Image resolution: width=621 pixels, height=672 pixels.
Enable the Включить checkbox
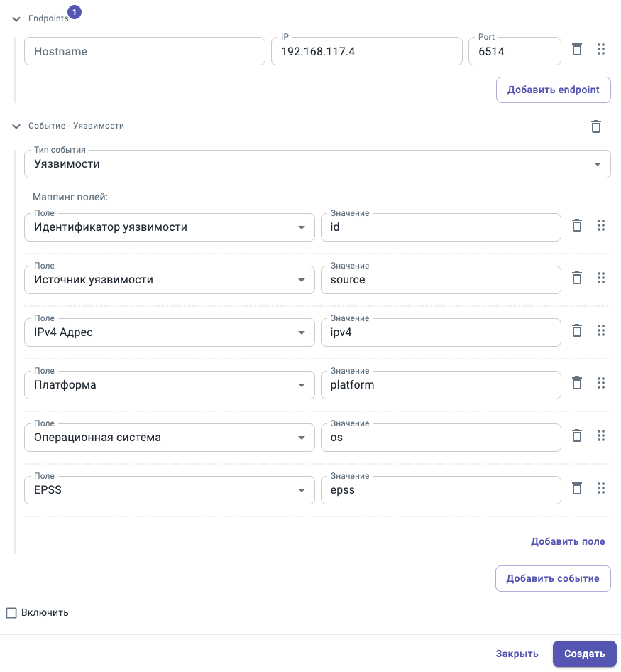pos(11,612)
